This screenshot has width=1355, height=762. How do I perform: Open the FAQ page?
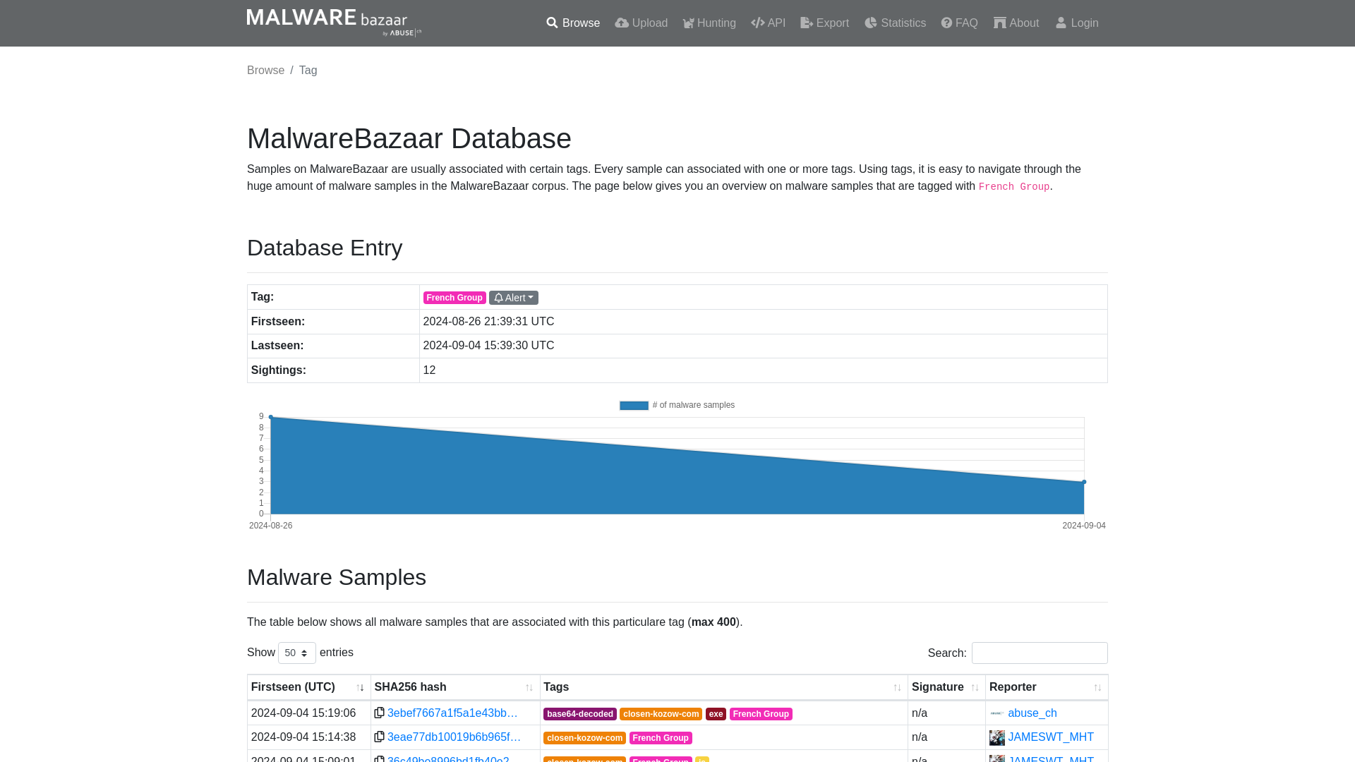(x=959, y=23)
